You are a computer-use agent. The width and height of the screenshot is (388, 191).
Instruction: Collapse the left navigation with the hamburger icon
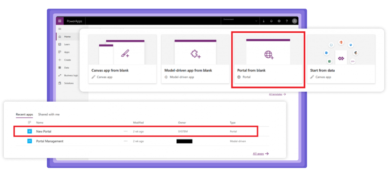coord(60,29)
